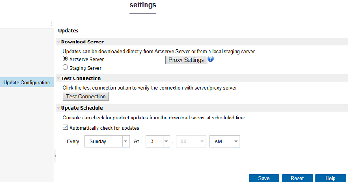Image resolution: width=348 pixels, height=182 pixels.
Task: Click the blue help icon beside Proxy Settings
Action: tap(211, 59)
